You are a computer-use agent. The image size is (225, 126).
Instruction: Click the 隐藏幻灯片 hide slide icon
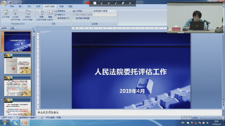(50, 14)
